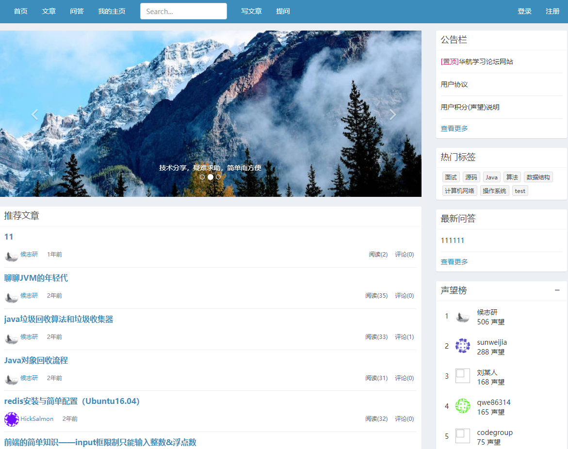Collapse the 声望榜 panel with the minus icon
The height and width of the screenshot is (449, 568).
pos(557,290)
